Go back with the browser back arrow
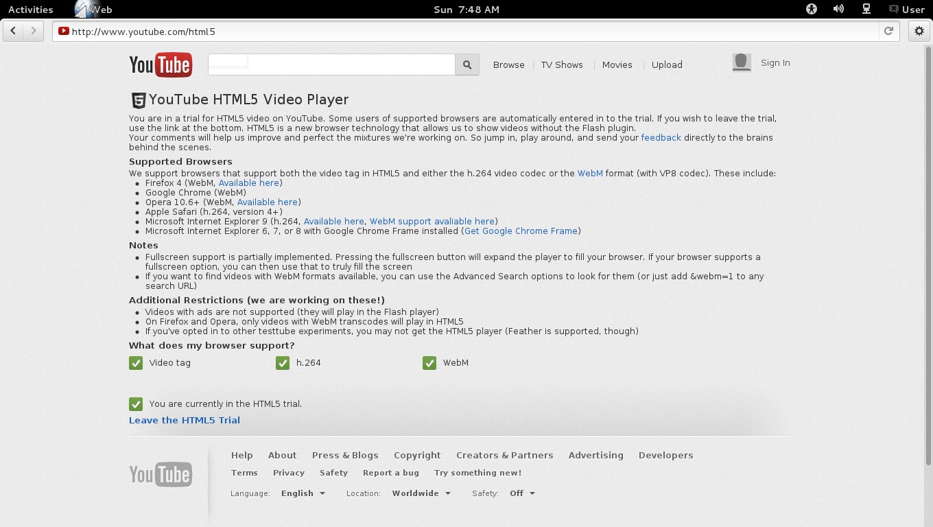Viewport: 933px width, 527px height. [x=13, y=31]
